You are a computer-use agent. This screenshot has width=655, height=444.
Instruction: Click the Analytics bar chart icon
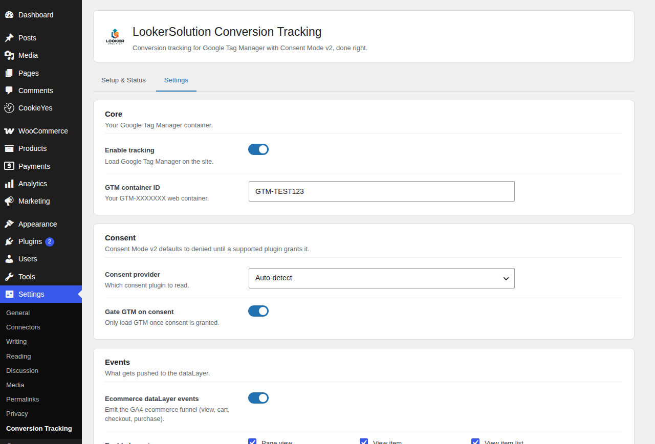coord(9,184)
